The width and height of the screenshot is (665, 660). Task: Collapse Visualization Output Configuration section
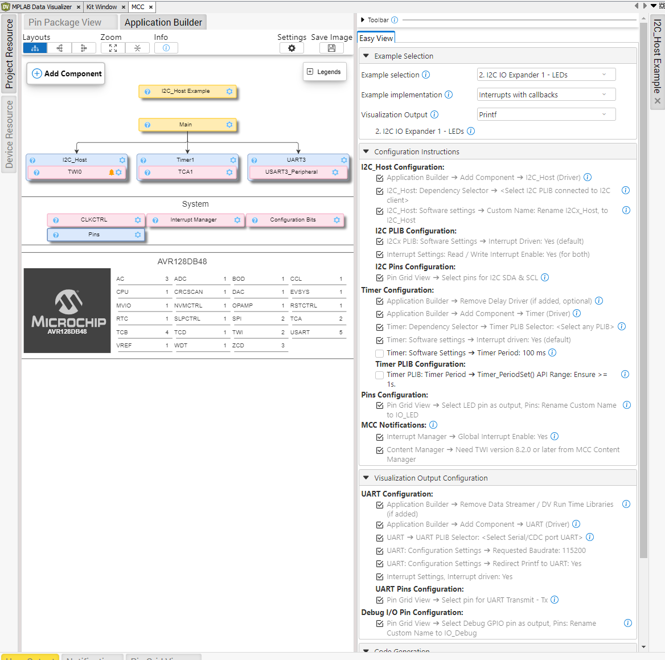(366, 478)
